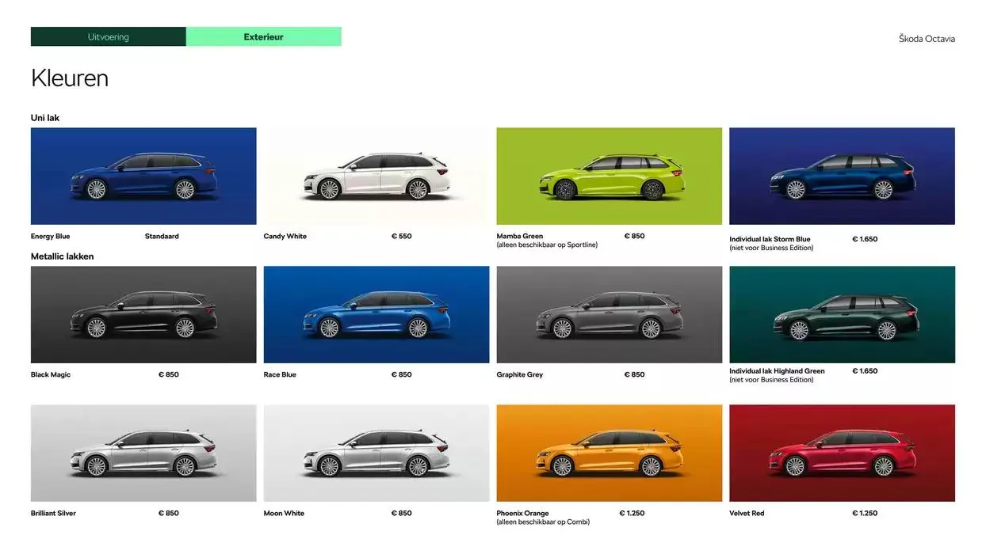Select the Race Blue paint thumbnail
This screenshot has width=986, height=554.
click(376, 314)
